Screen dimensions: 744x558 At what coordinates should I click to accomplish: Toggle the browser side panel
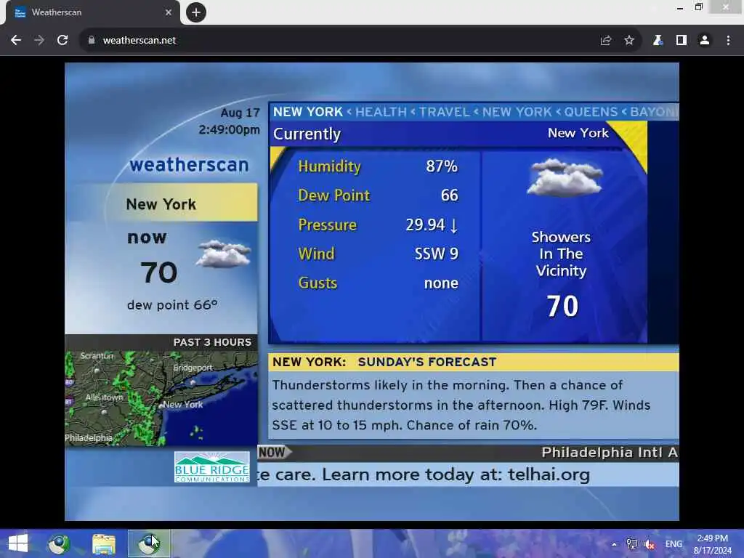[x=682, y=41]
